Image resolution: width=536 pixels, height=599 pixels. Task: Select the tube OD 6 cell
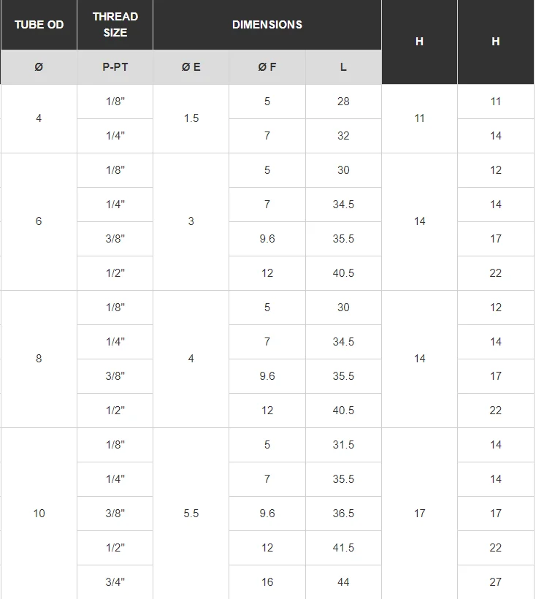39,221
